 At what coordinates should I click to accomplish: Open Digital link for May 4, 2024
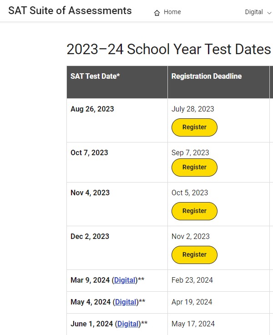126,302
